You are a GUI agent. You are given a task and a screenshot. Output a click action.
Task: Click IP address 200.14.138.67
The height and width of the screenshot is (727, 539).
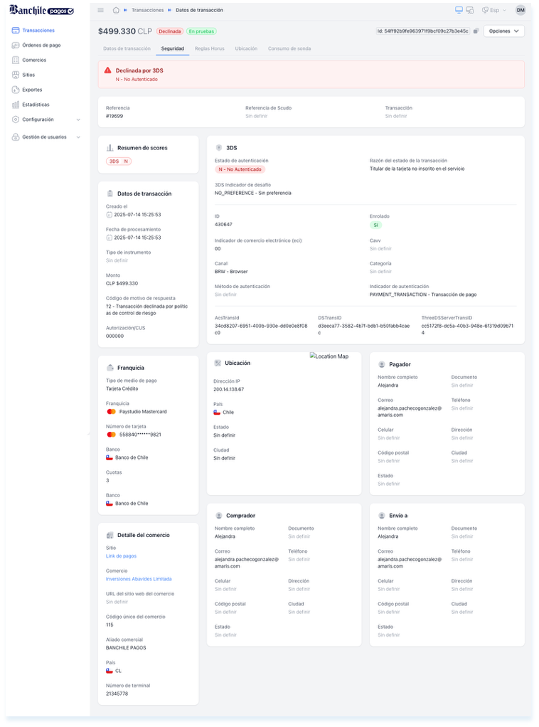(x=228, y=390)
